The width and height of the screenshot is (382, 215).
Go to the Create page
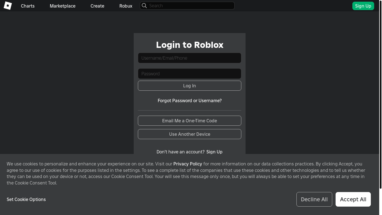click(97, 6)
